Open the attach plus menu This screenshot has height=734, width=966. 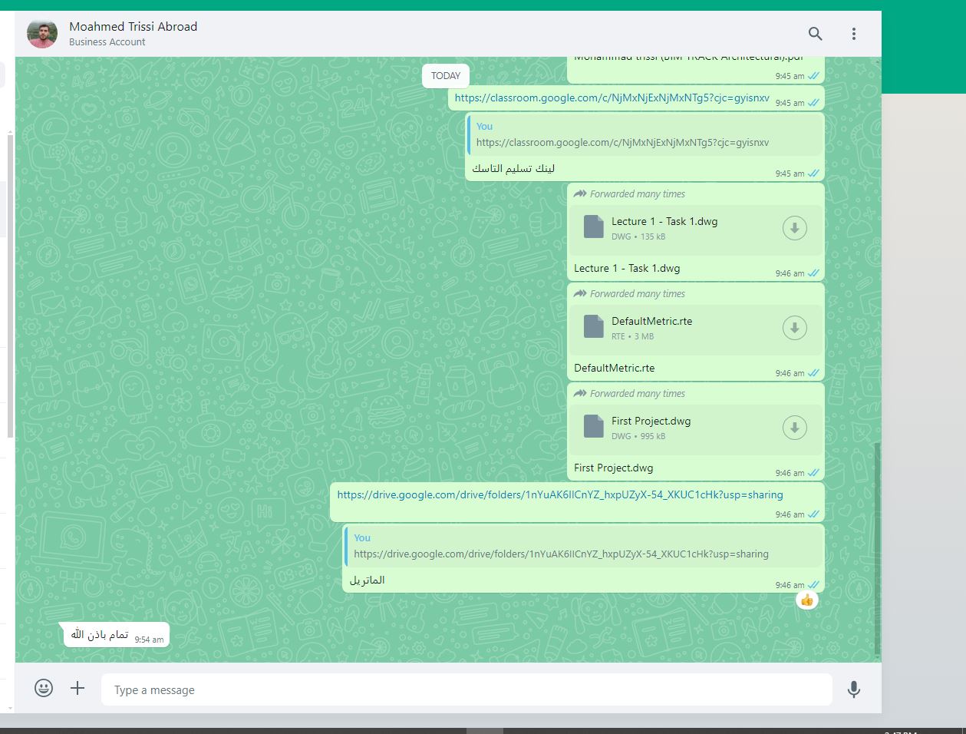point(77,688)
